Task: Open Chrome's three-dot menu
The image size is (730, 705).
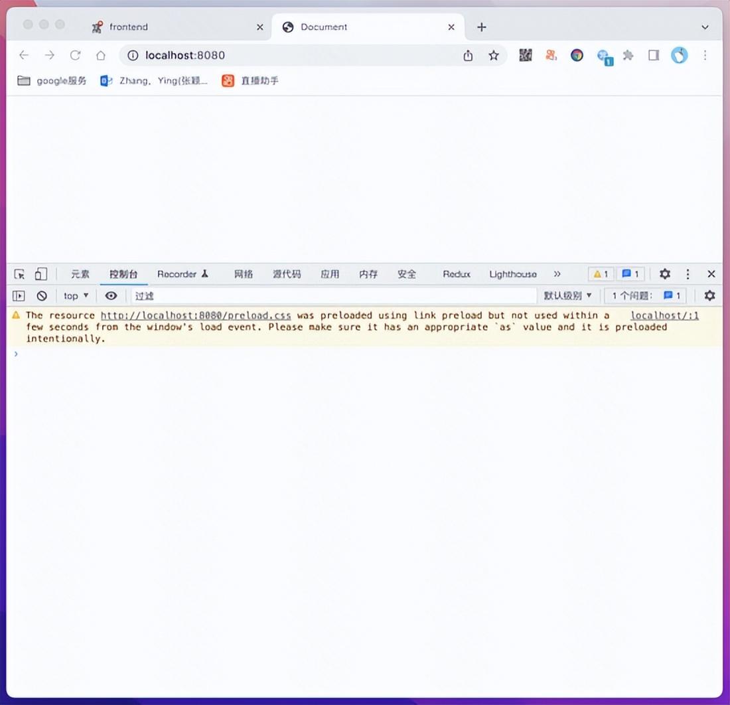Action: coord(705,55)
